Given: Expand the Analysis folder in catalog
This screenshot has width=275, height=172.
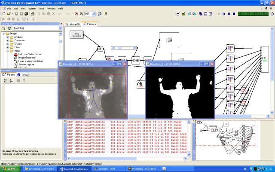Looking at the screenshot, I should 7,37.
